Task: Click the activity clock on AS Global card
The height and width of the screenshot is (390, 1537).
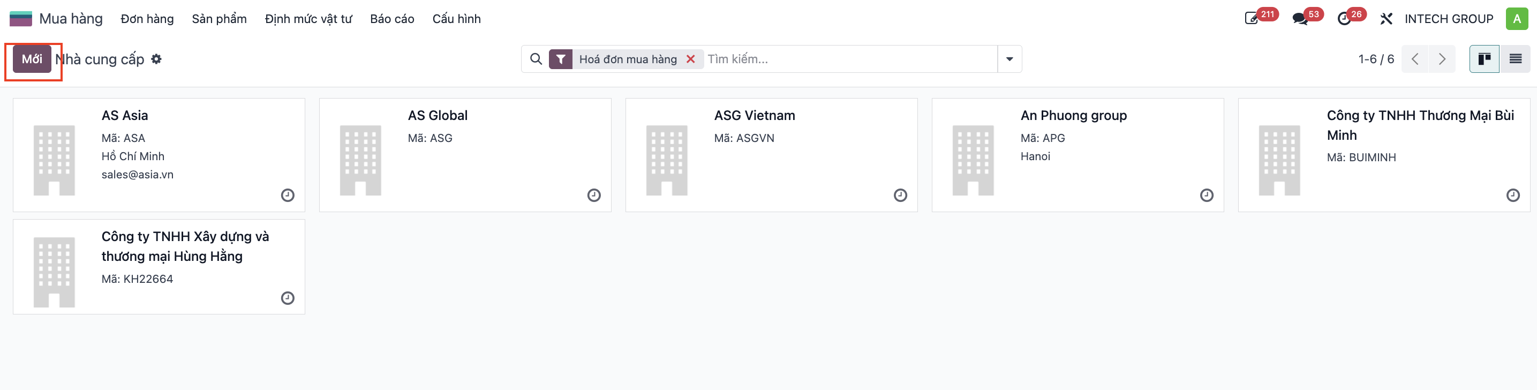Action: [594, 196]
